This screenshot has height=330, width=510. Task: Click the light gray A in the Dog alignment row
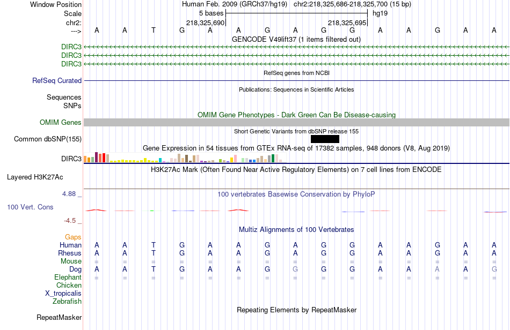[437, 269]
